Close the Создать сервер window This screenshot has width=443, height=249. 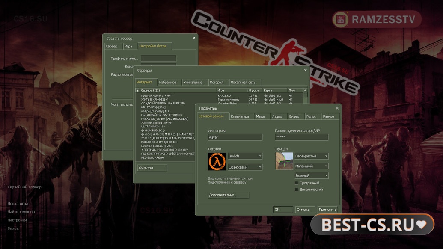[194, 38]
